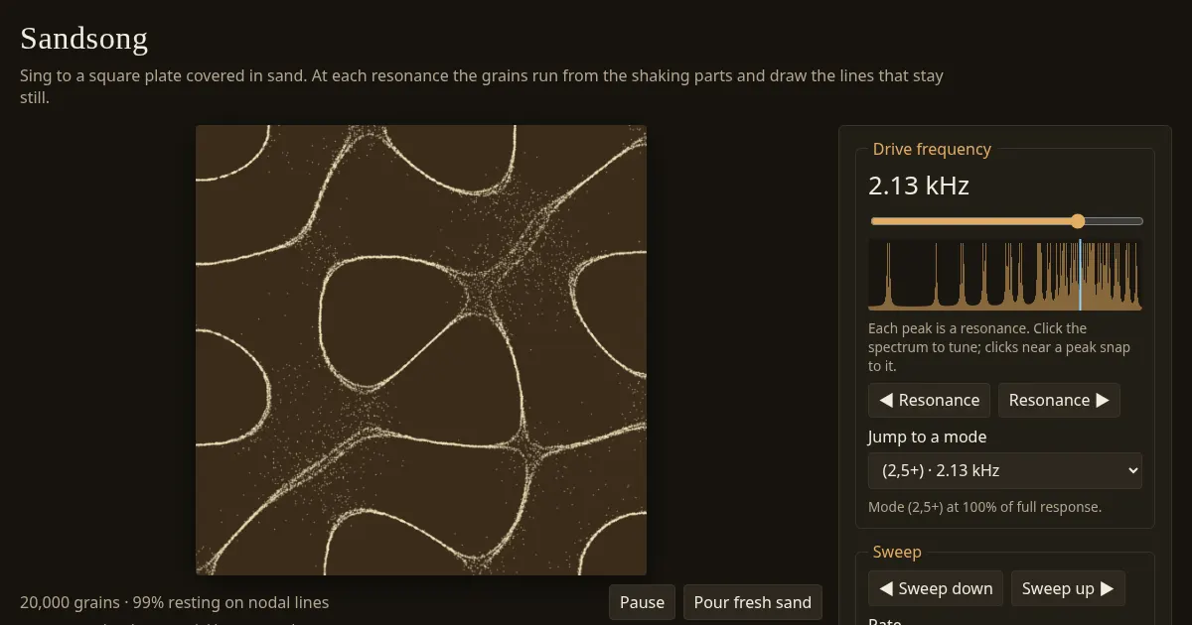The image size is (1192, 625).
Task: Click the sand plate canvas
Action: tap(421, 350)
